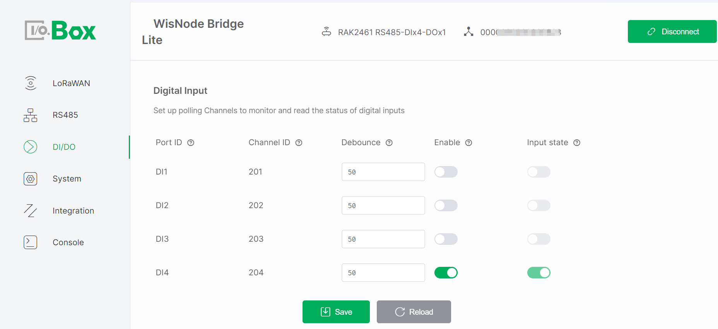The image size is (718, 329).
Task: Enable the DI1 toggle switch
Action: [446, 172]
